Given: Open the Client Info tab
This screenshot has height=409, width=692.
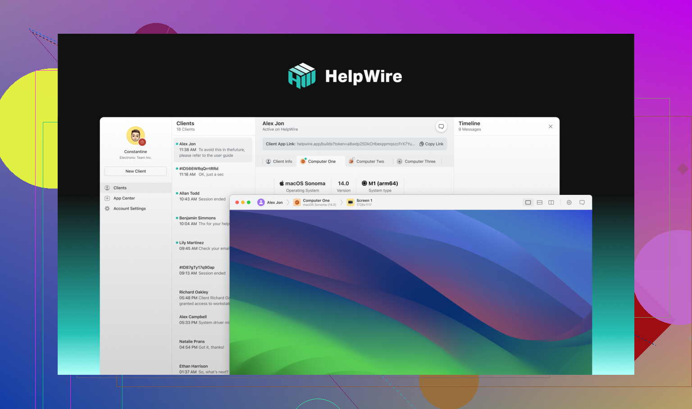Looking at the screenshot, I should (279, 162).
